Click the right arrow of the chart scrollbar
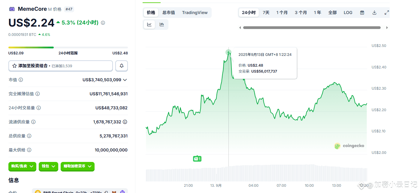This screenshot has height=193, width=420. click(x=387, y=28)
